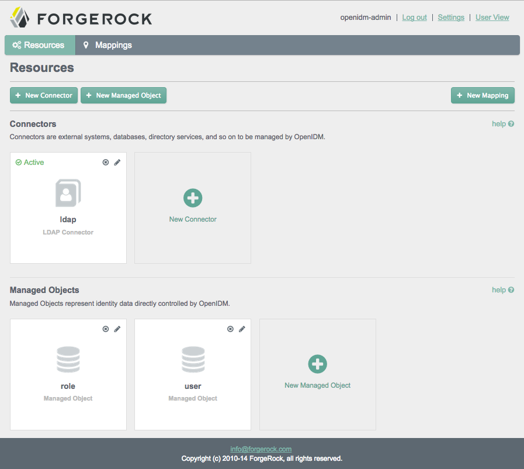Click the ldap connector contact card icon
The height and width of the screenshot is (469, 524).
(68, 193)
